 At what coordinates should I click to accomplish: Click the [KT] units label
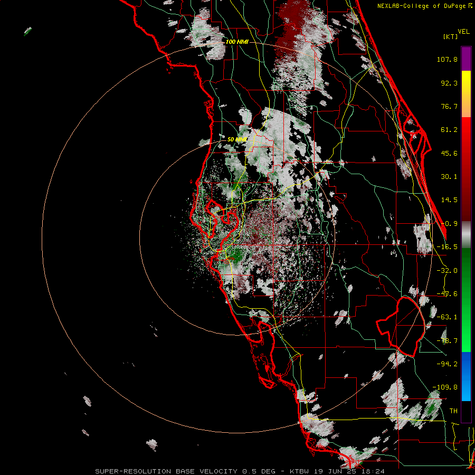tap(451, 36)
